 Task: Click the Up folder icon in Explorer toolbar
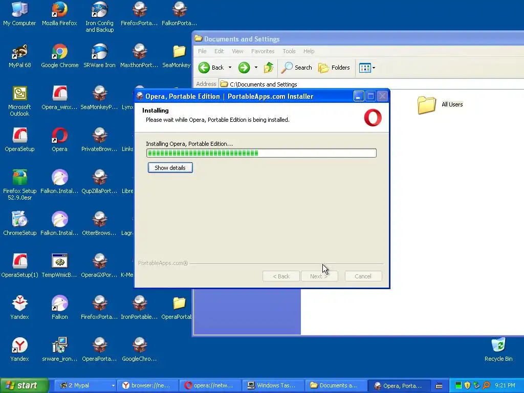click(268, 68)
